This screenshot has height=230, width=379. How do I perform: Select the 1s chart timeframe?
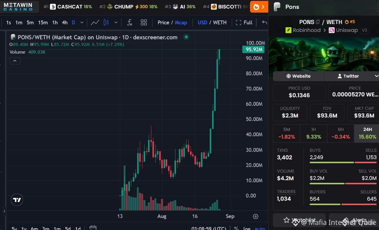pos(9,23)
